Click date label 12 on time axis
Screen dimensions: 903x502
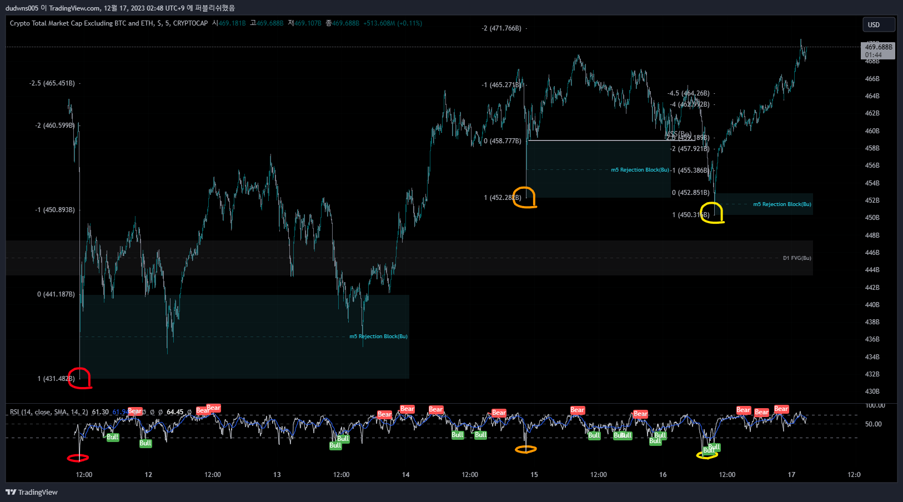(148, 475)
